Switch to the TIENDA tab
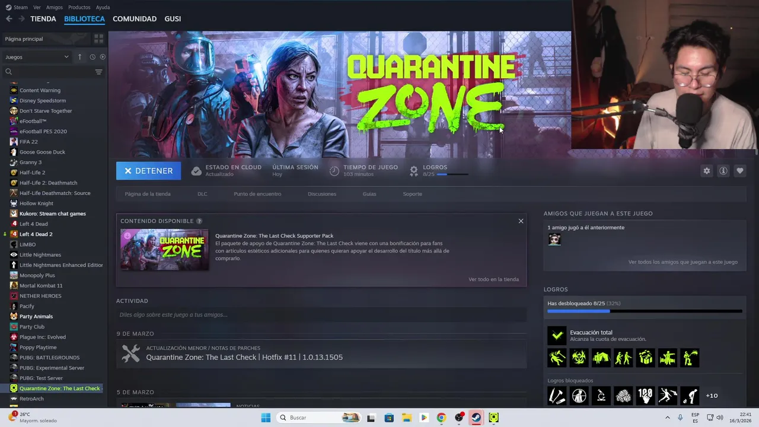 (x=43, y=19)
